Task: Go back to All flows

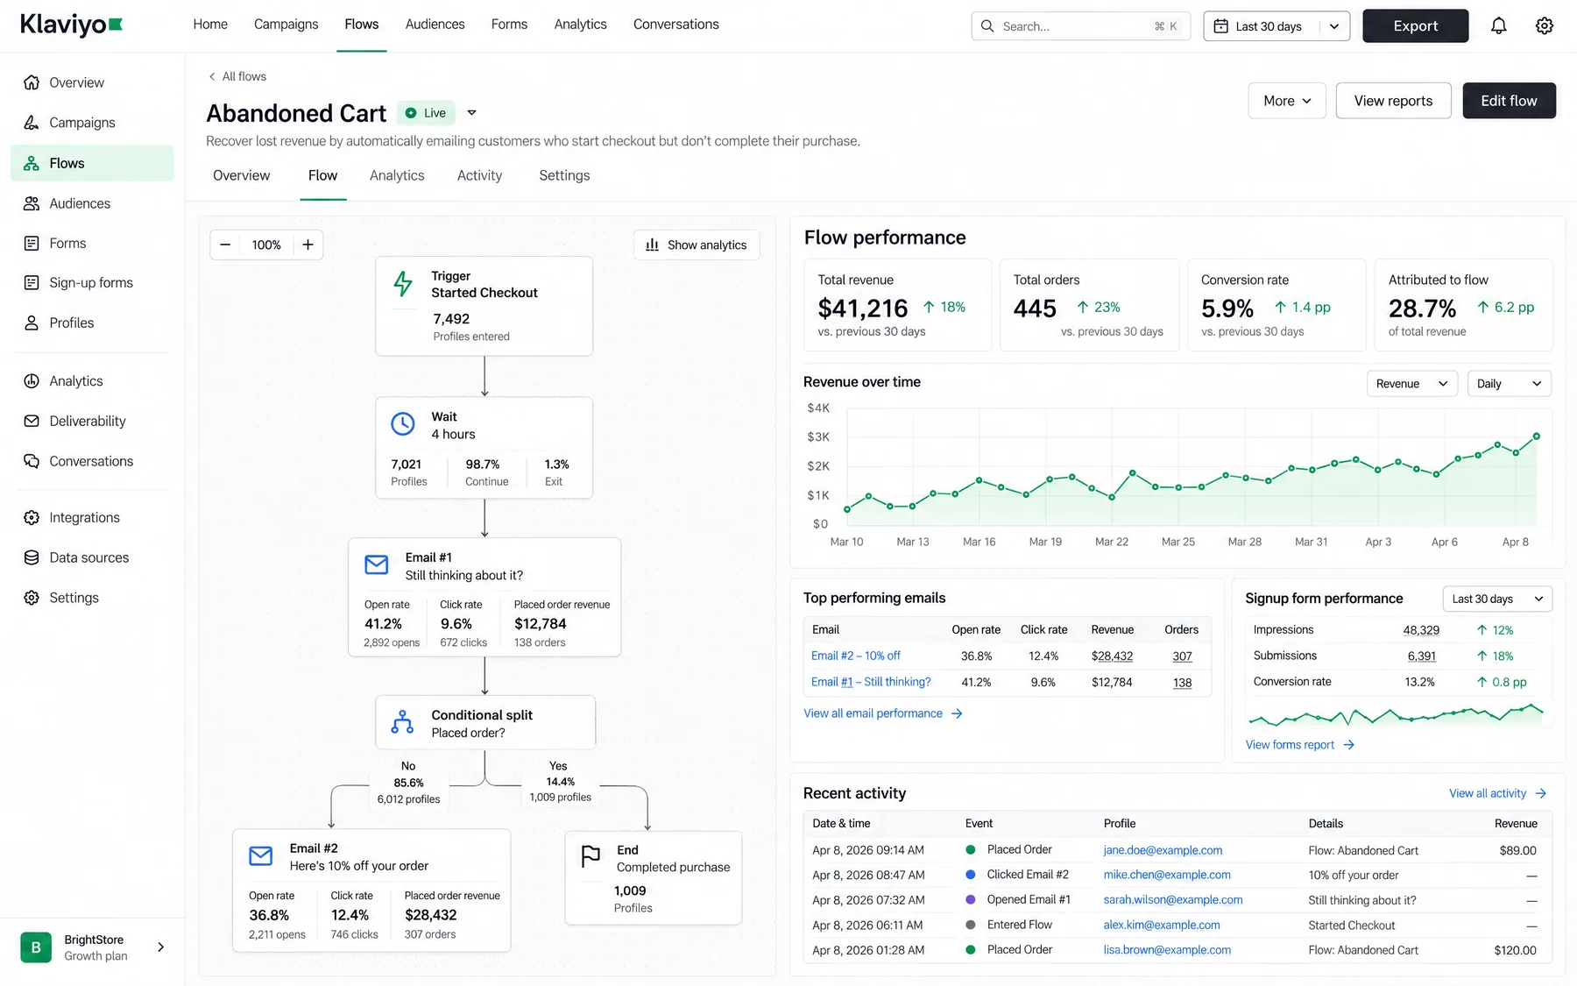Action: (x=237, y=76)
